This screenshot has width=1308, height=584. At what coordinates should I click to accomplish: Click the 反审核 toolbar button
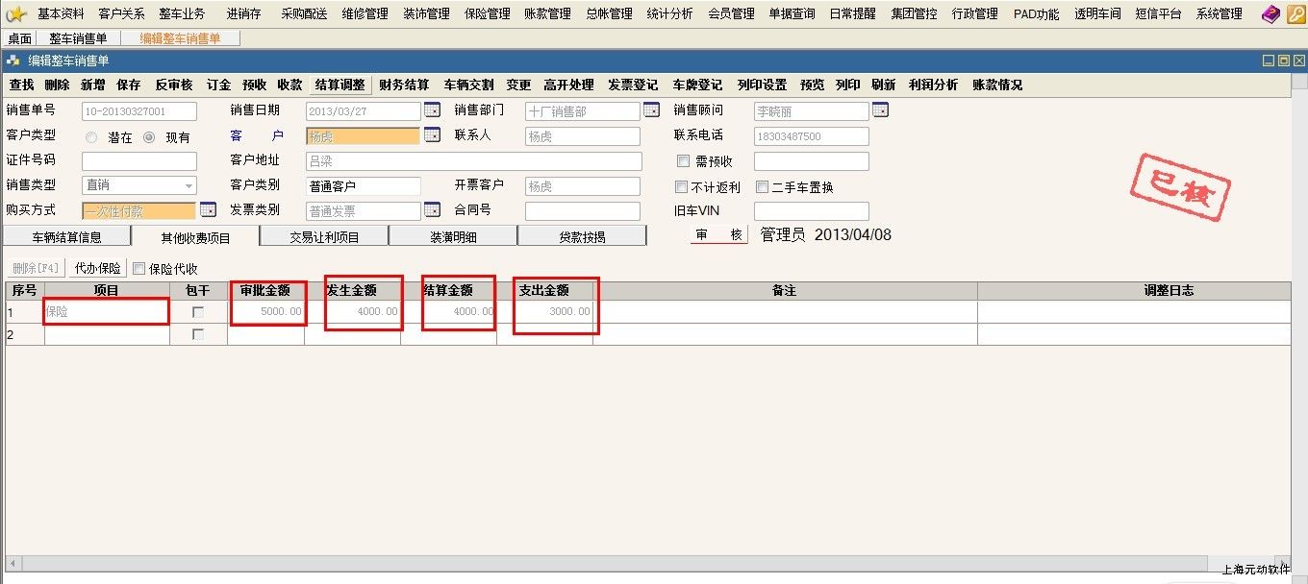(x=174, y=85)
